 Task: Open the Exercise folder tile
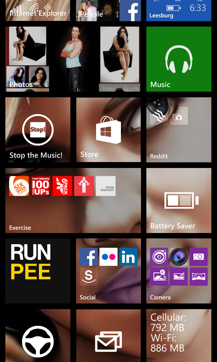pos(73,201)
